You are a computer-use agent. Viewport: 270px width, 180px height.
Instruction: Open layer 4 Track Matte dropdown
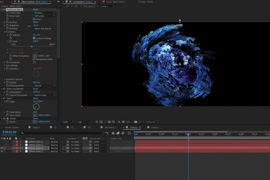click(x=76, y=151)
